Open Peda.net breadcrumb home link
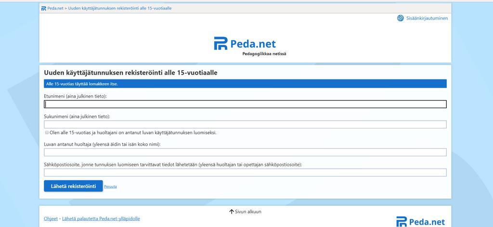 (x=55, y=9)
